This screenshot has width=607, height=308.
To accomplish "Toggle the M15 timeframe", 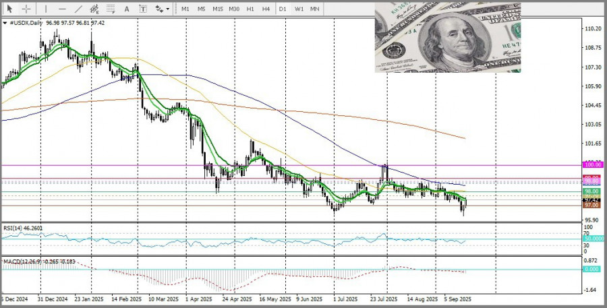I will pyautogui.click(x=217, y=9).
